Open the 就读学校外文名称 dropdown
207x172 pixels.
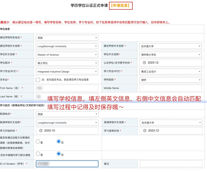point(67,122)
